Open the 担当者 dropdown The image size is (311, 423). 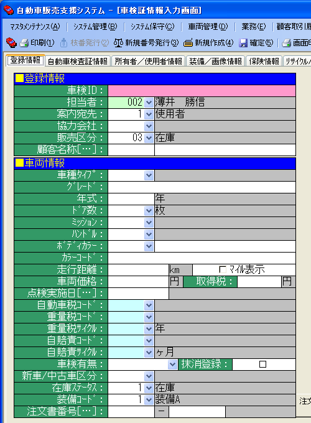[149, 103]
